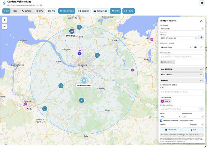The image size is (207, 148).
Task: Switch the base map to Topo
Action: pyautogui.click(x=15, y=11)
